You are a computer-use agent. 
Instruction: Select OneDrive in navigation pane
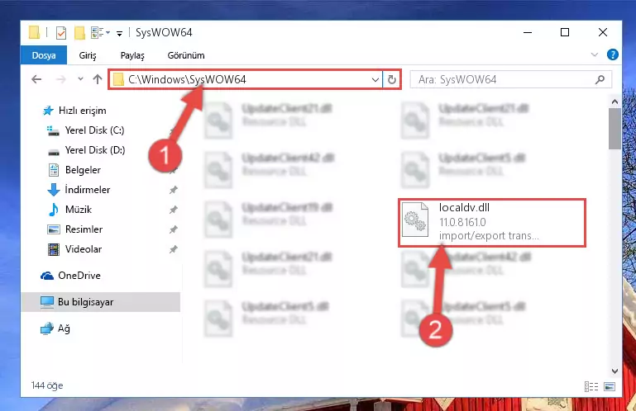79,276
